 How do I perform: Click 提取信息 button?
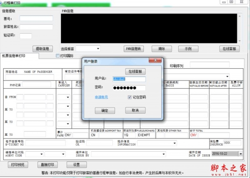click(x=42, y=49)
